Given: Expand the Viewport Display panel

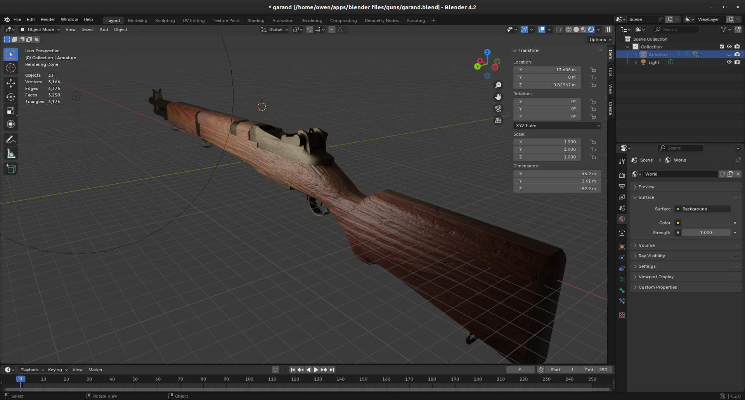Looking at the screenshot, I should point(686,277).
